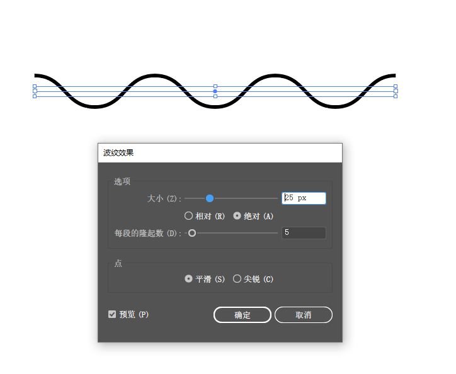The image size is (456, 374).
Task: Click the ridges per segment slider knob
Action: click(x=192, y=233)
